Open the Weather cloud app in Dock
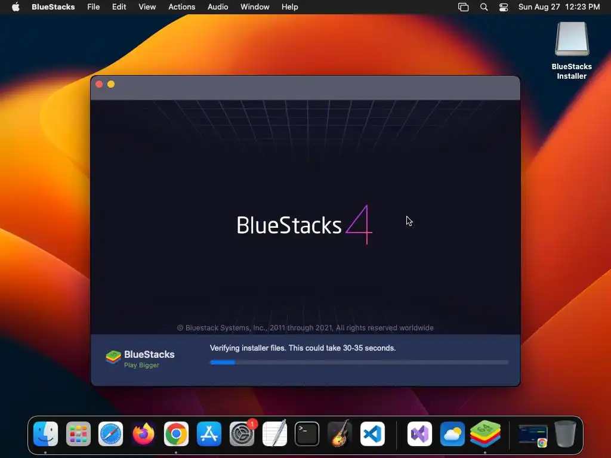 pyautogui.click(x=452, y=434)
